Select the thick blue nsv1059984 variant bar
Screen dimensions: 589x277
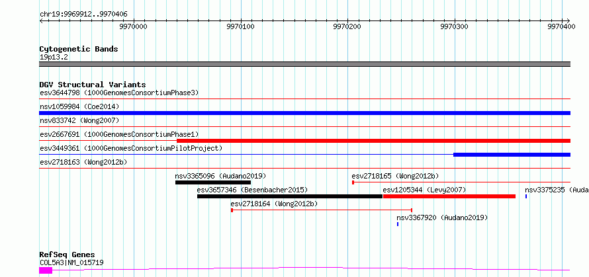tap(304, 113)
